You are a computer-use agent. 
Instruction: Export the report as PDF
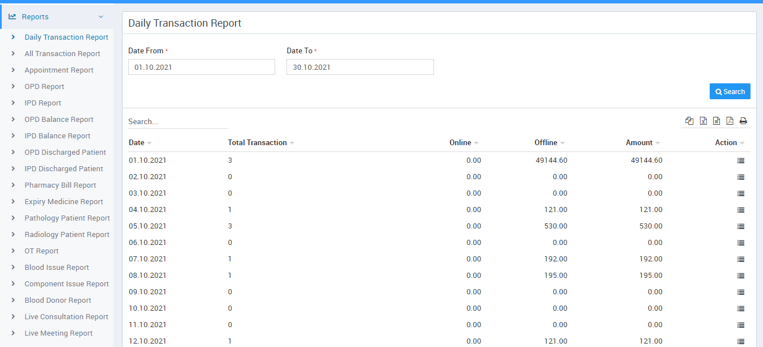(730, 121)
